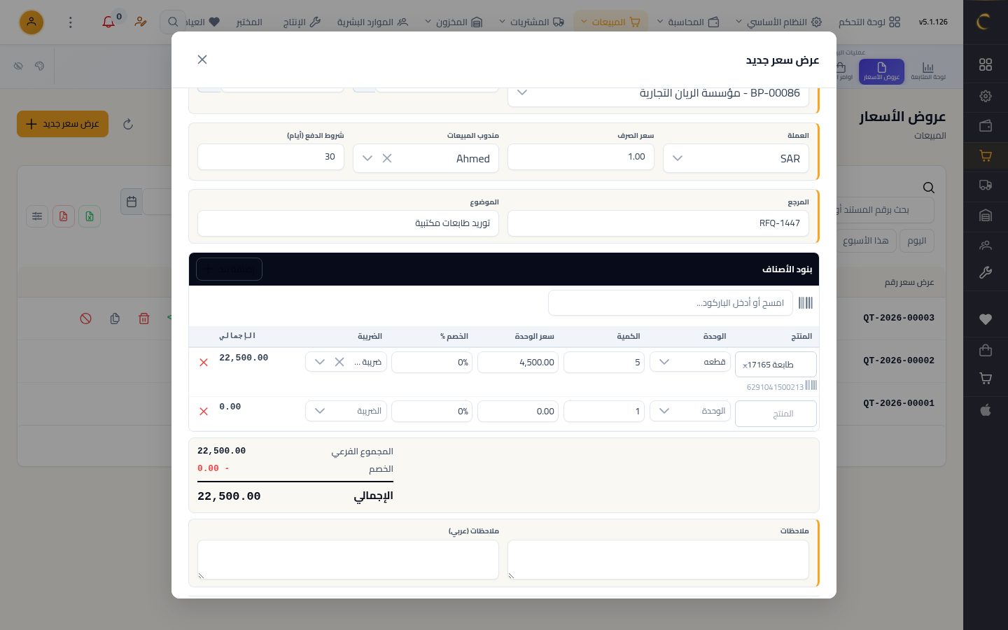
Task: Filter list by اليوم
Action: (x=917, y=241)
